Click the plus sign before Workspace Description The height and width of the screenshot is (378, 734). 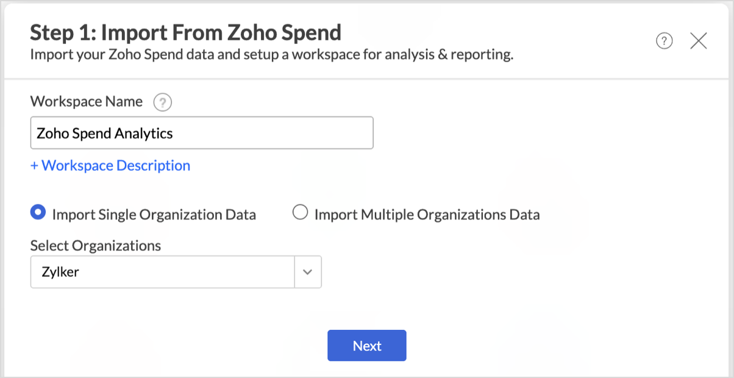[x=34, y=166]
